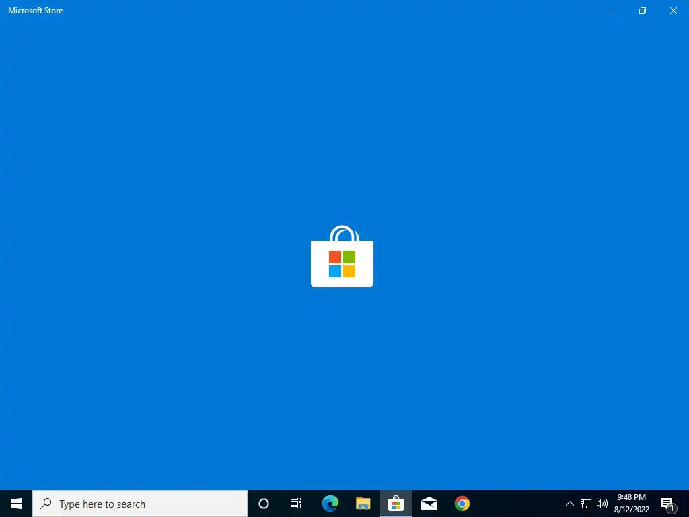Viewport: 689px width, 517px height.
Task: Open Cortana from the taskbar
Action: pos(264,504)
